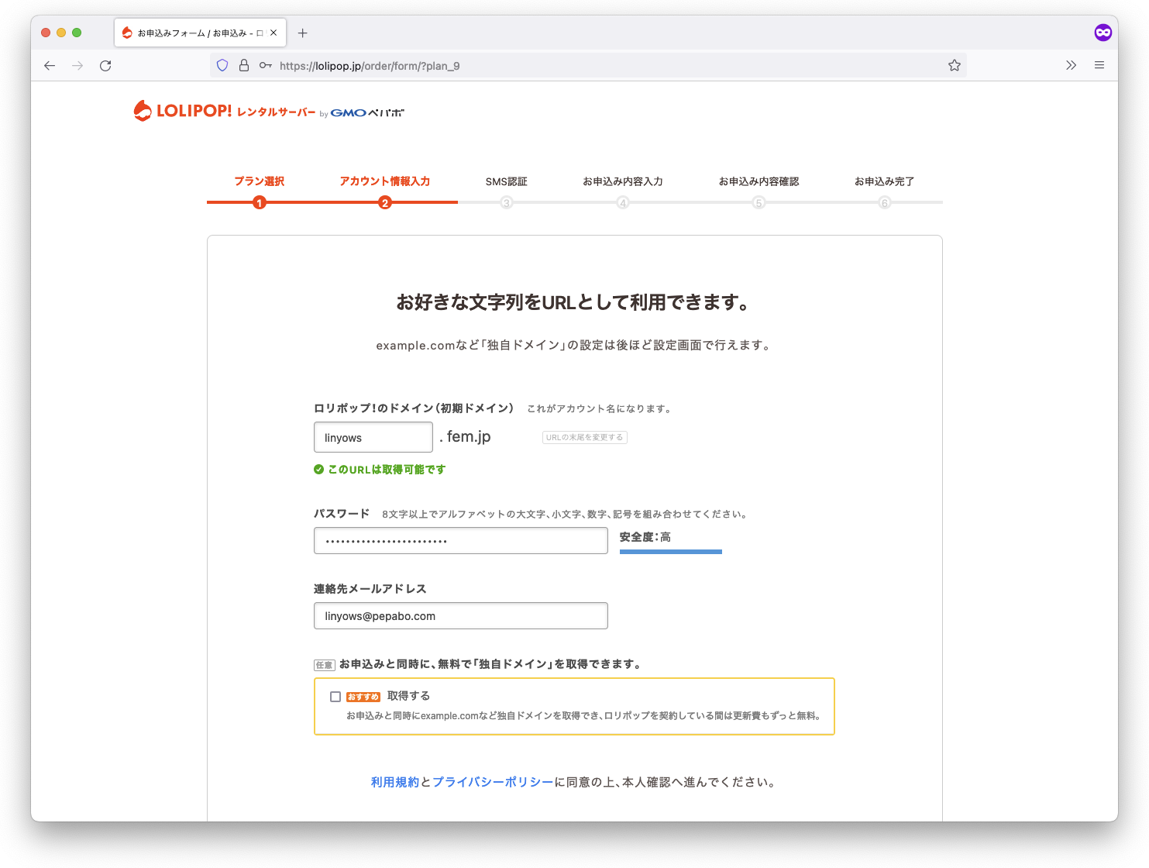
Task: Select the お申込みフォーム browser tab
Action: (x=194, y=33)
